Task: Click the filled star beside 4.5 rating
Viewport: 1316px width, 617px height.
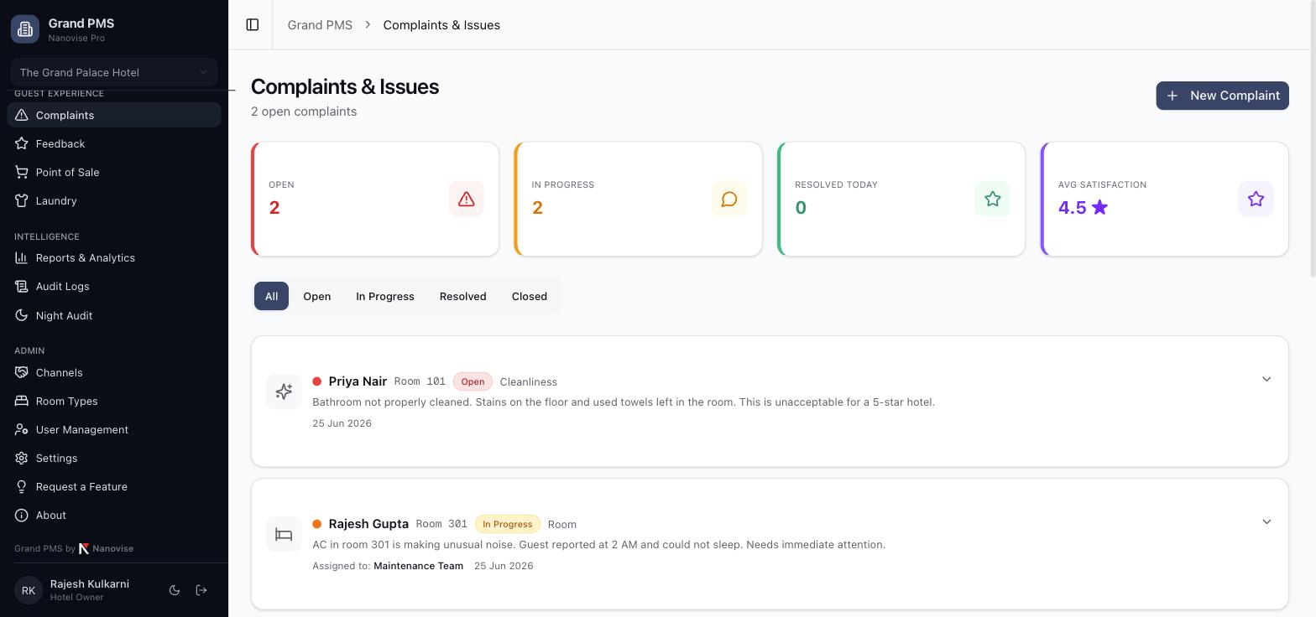Action: point(1099,207)
